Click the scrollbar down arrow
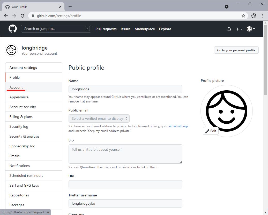Viewport: 268px width, 215px height. 265,212
